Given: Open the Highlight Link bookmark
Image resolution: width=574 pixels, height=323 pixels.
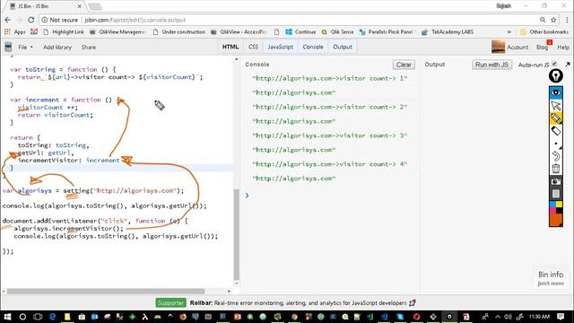Looking at the screenshot, I should 64,32.
